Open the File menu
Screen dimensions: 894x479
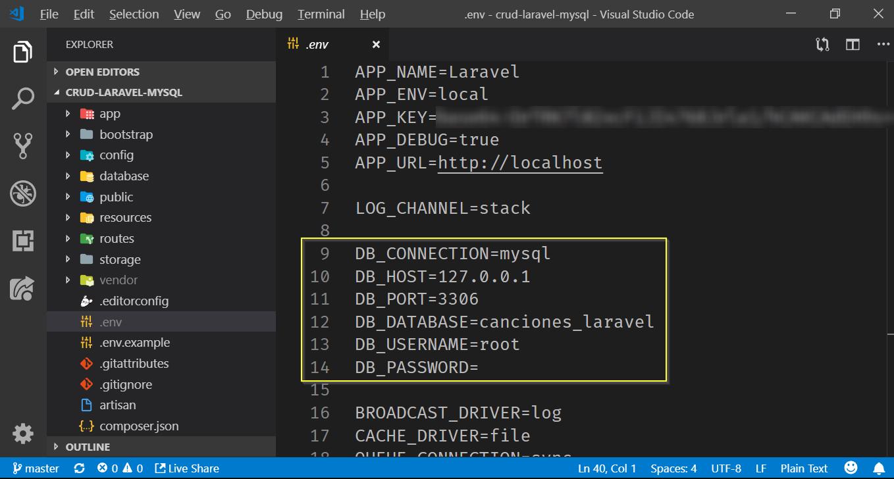[49, 14]
